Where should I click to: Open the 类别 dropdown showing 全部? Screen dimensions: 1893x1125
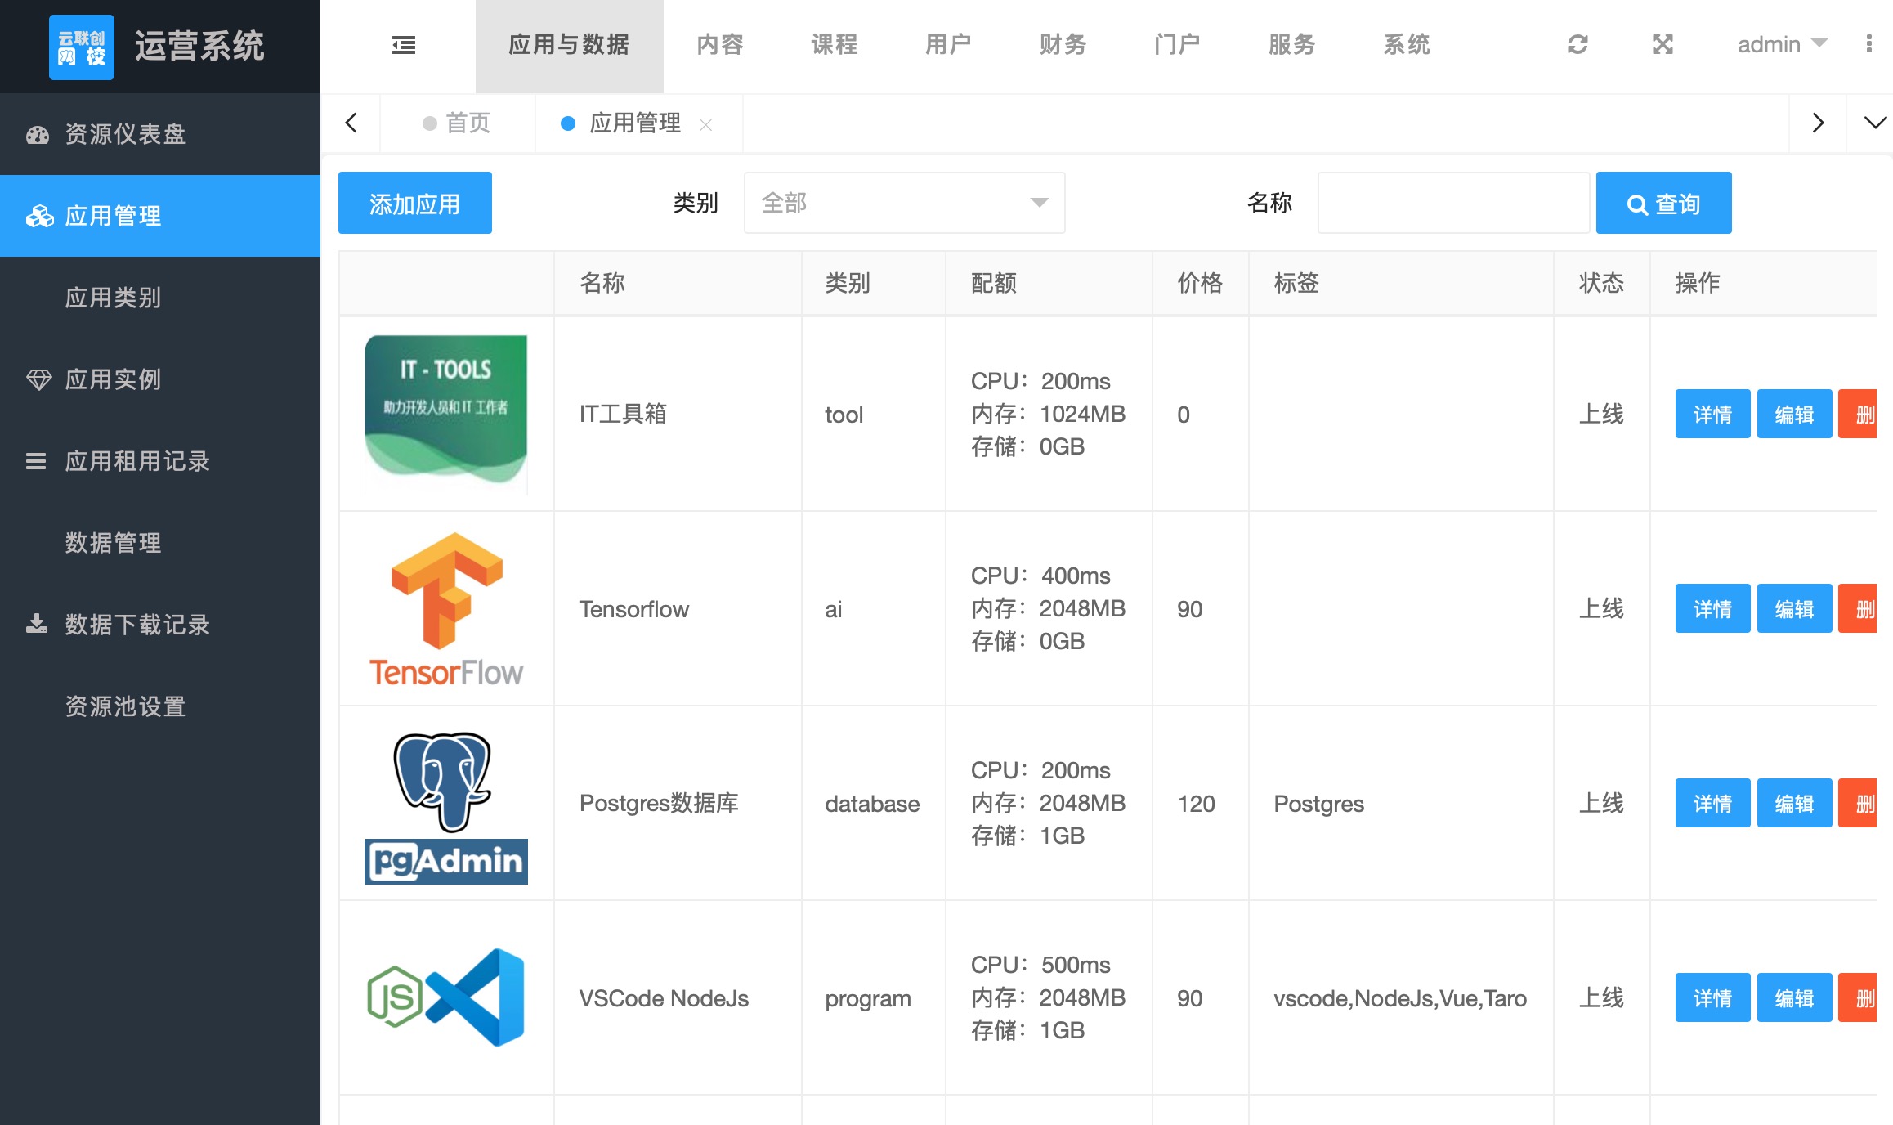coord(904,203)
